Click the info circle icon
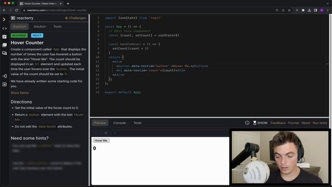332x187 pixels. [x=247, y=123]
